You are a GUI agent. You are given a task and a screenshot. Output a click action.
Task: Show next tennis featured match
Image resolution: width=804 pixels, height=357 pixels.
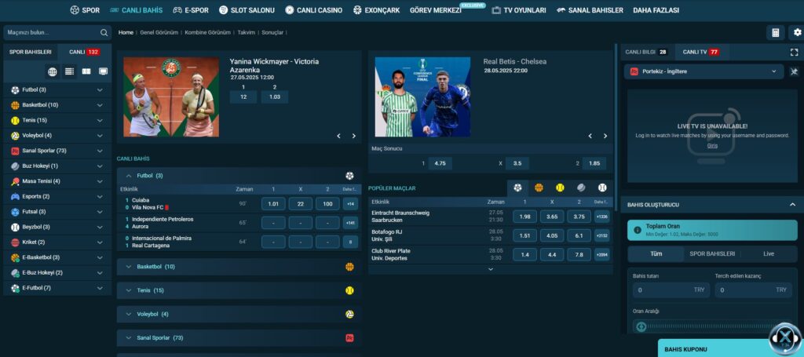tap(354, 136)
